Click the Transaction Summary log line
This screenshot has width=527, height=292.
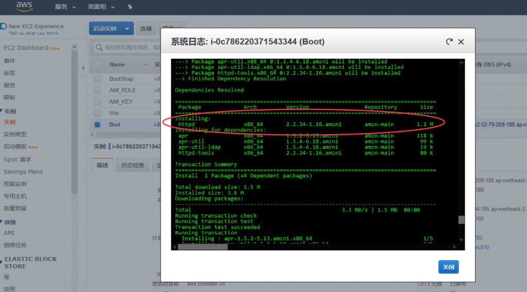206,164
